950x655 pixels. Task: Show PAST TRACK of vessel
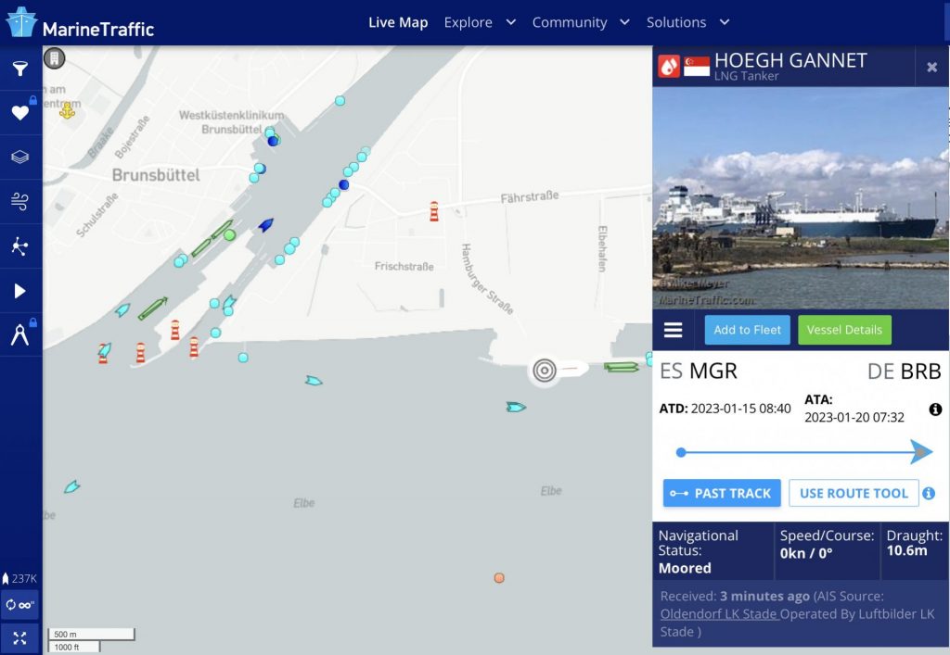pyautogui.click(x=722, y=494)
